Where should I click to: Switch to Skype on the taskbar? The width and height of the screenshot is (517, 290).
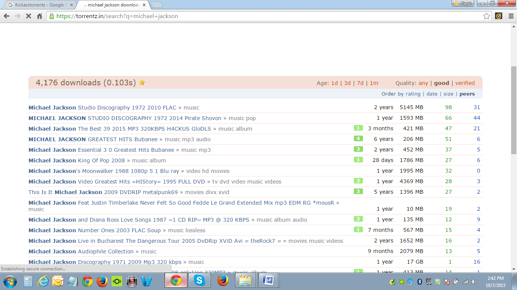pyautogui.click(x=199, y=281)
